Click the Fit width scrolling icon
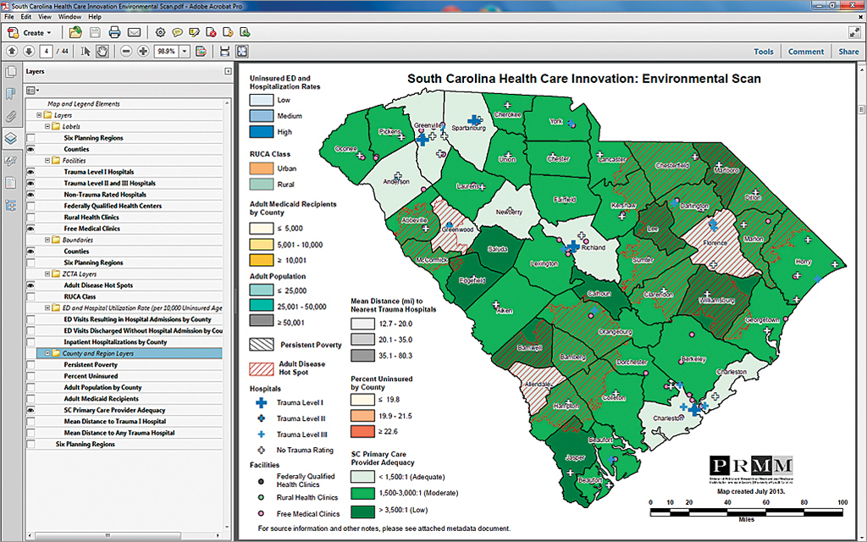 [224, 52]
